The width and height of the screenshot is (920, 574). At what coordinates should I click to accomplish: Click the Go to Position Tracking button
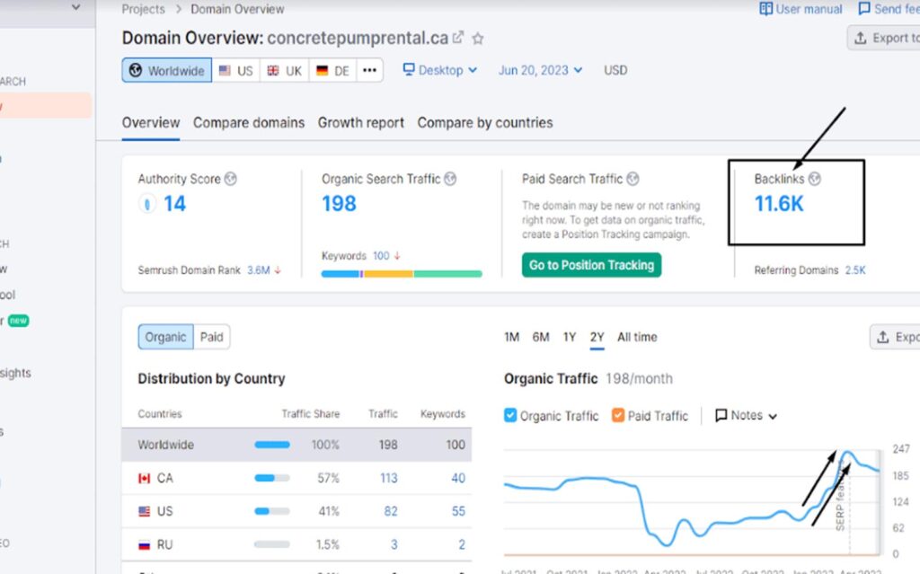pyautogui.click(x=591, y=265)
